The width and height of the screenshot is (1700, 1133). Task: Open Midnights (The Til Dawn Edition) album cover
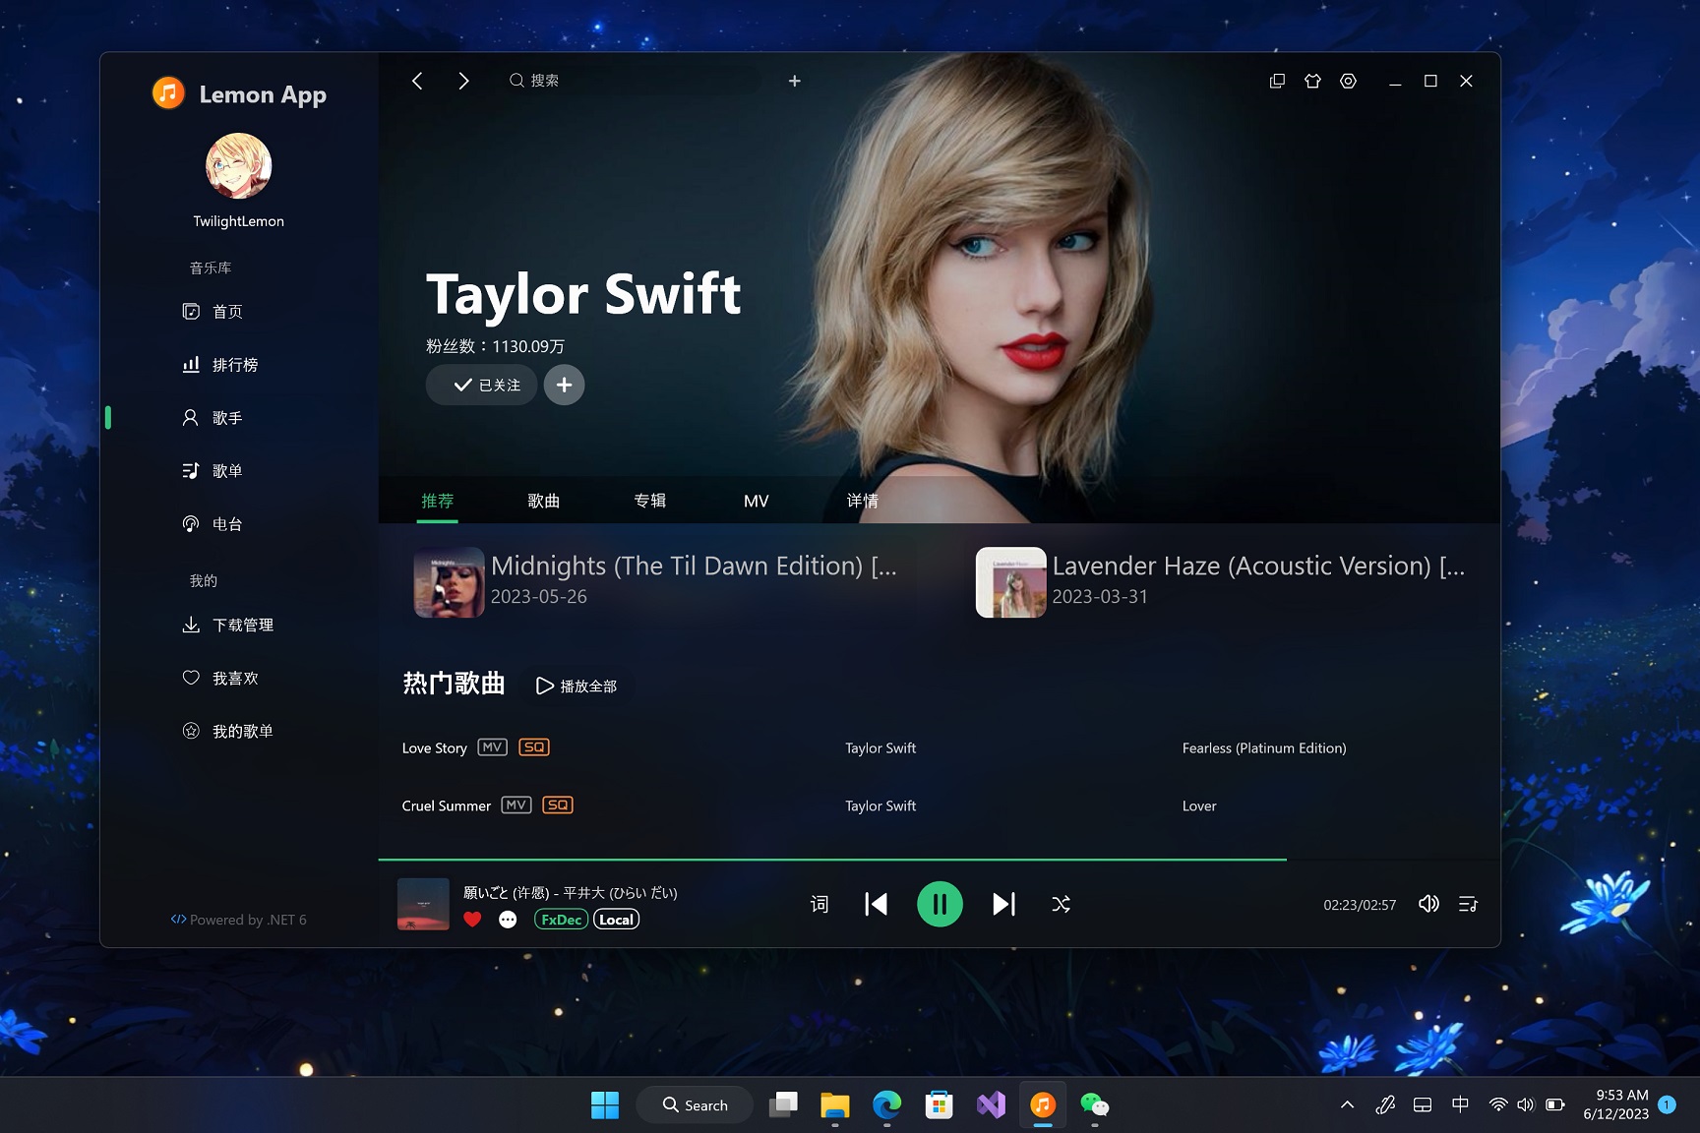(449, 582)
